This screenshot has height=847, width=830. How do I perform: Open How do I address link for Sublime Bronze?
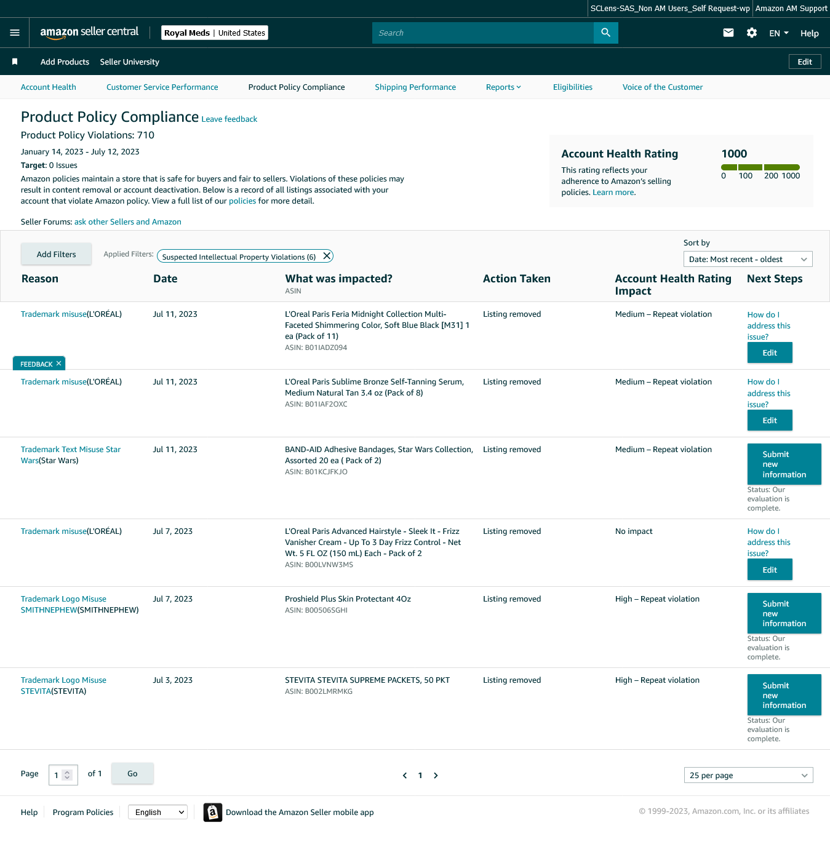(x=769, y=394)
